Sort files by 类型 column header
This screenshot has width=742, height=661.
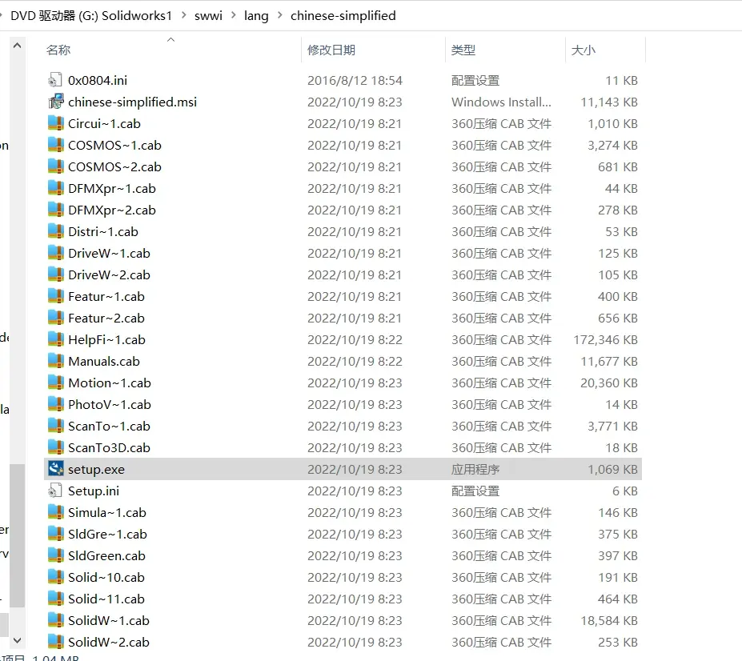tap(463, 50)
